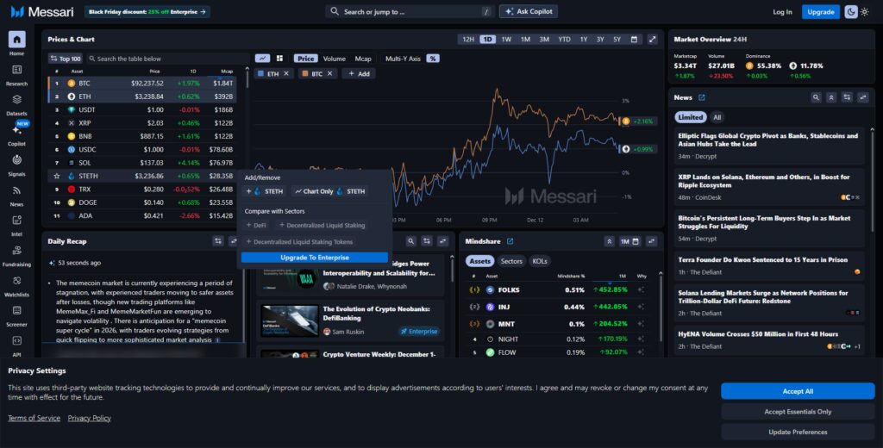Click the table search input field
The image size is (883, 448).
point(169,59)
